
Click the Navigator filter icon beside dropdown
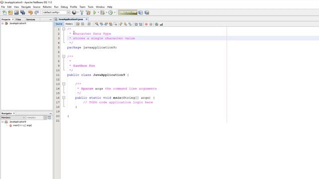[49, 117]
